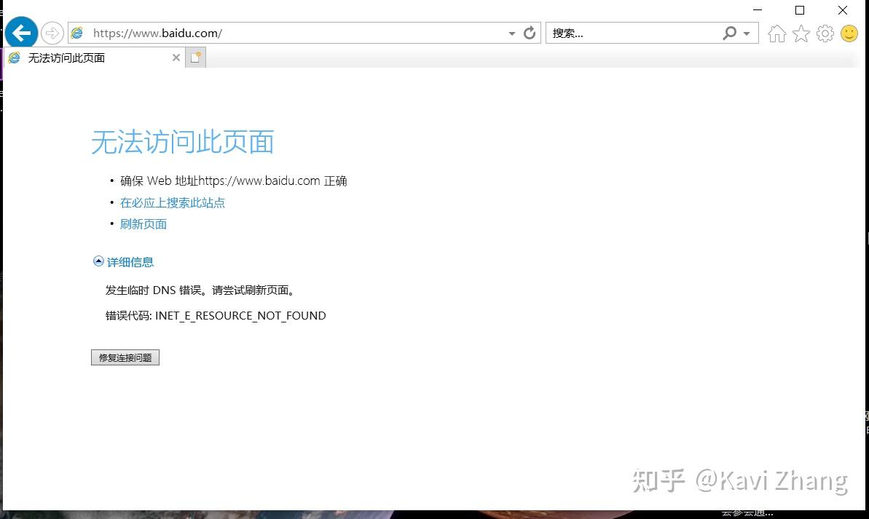Click the 确保 Web 地址 line of text
This screenshot has height=519, width=869.
pos(233,181)
